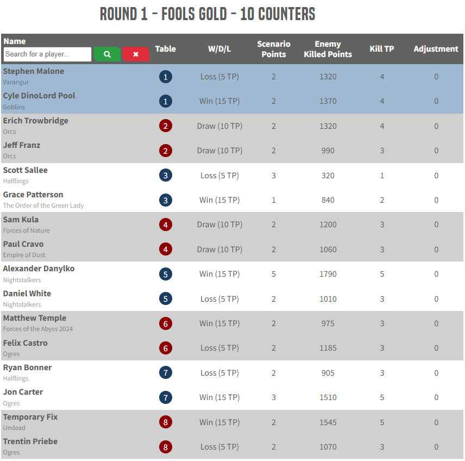This screenshot has height=461, width=465.
Task: Select the Trentin Priebe player name
Action: click(x=30, y=441)
